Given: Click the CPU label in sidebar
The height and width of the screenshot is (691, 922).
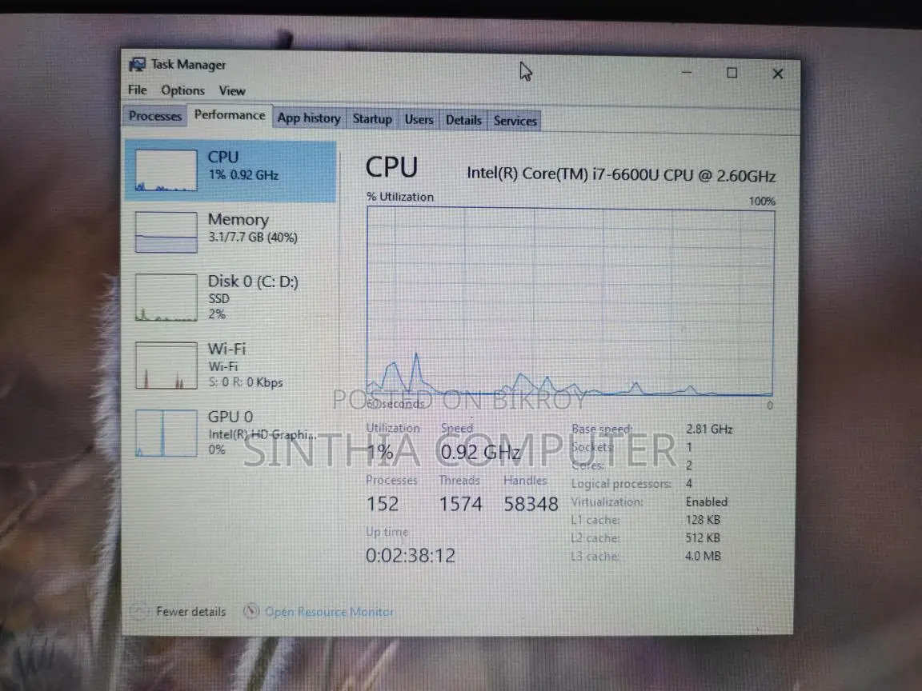Looking at the screenshot, I should [x=222, y=158].
